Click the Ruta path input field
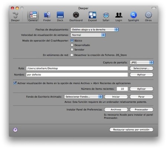 point(77,68)
